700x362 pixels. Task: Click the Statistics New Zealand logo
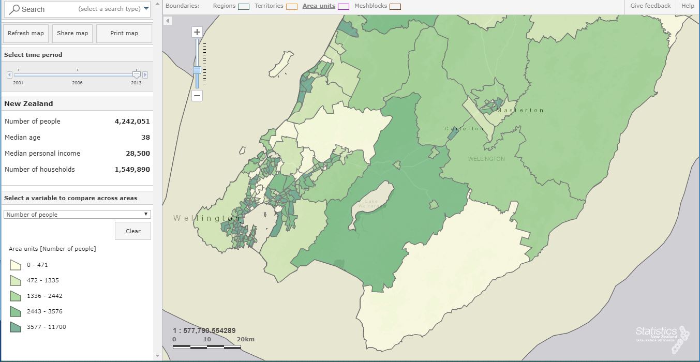pos(662,334)
